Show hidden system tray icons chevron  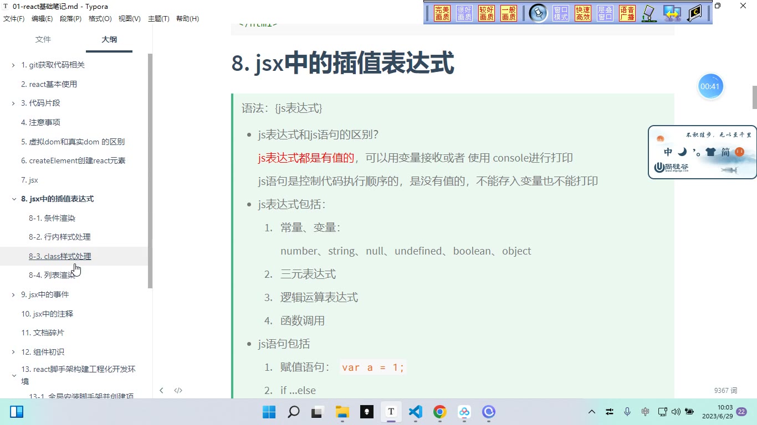click(592, 412)
